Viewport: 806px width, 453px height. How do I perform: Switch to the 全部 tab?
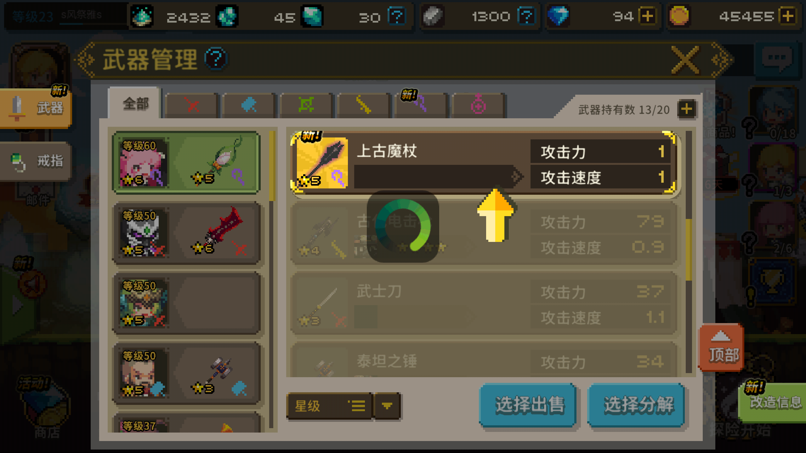coord(135,104)
